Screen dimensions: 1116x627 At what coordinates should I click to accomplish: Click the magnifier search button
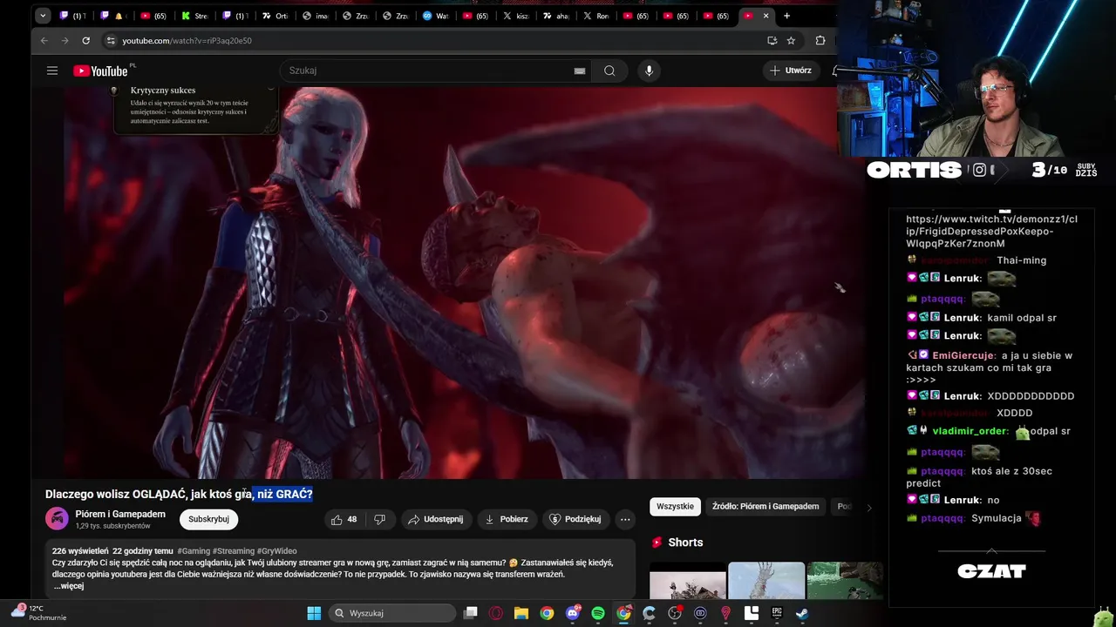(609, 71)
